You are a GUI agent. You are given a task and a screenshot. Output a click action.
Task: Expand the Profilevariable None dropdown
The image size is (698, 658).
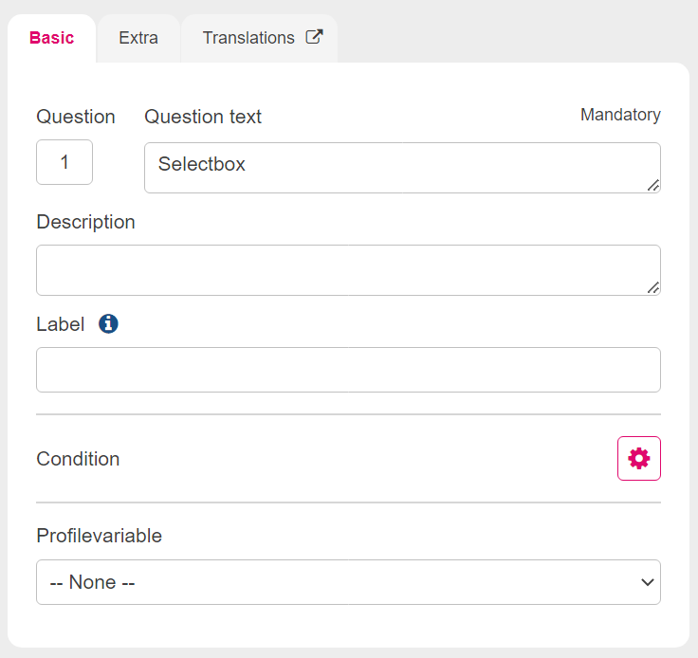tap(348, 582)
